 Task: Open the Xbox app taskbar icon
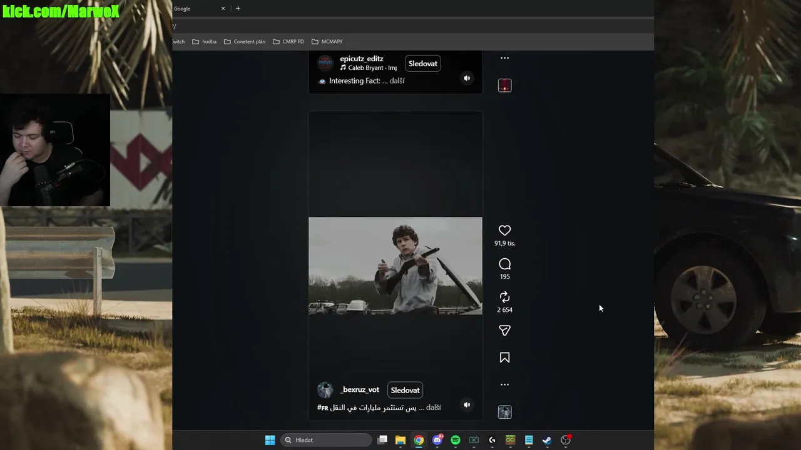(x=474, y=440)
